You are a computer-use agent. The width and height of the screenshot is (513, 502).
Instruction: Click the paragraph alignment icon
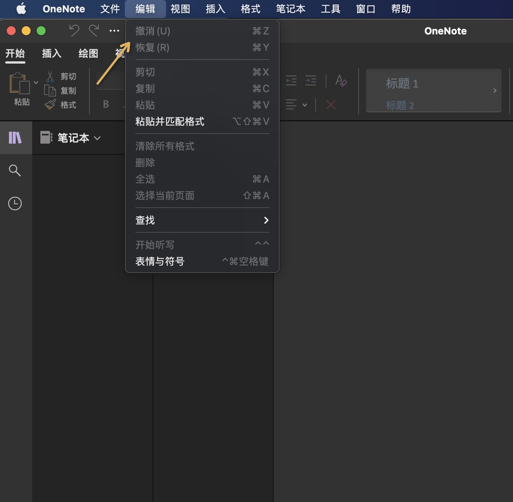[291, 105]
